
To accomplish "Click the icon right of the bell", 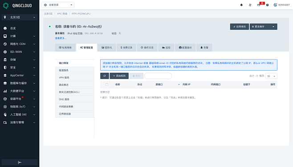I will pyautogui.click(x=250, y=5).
